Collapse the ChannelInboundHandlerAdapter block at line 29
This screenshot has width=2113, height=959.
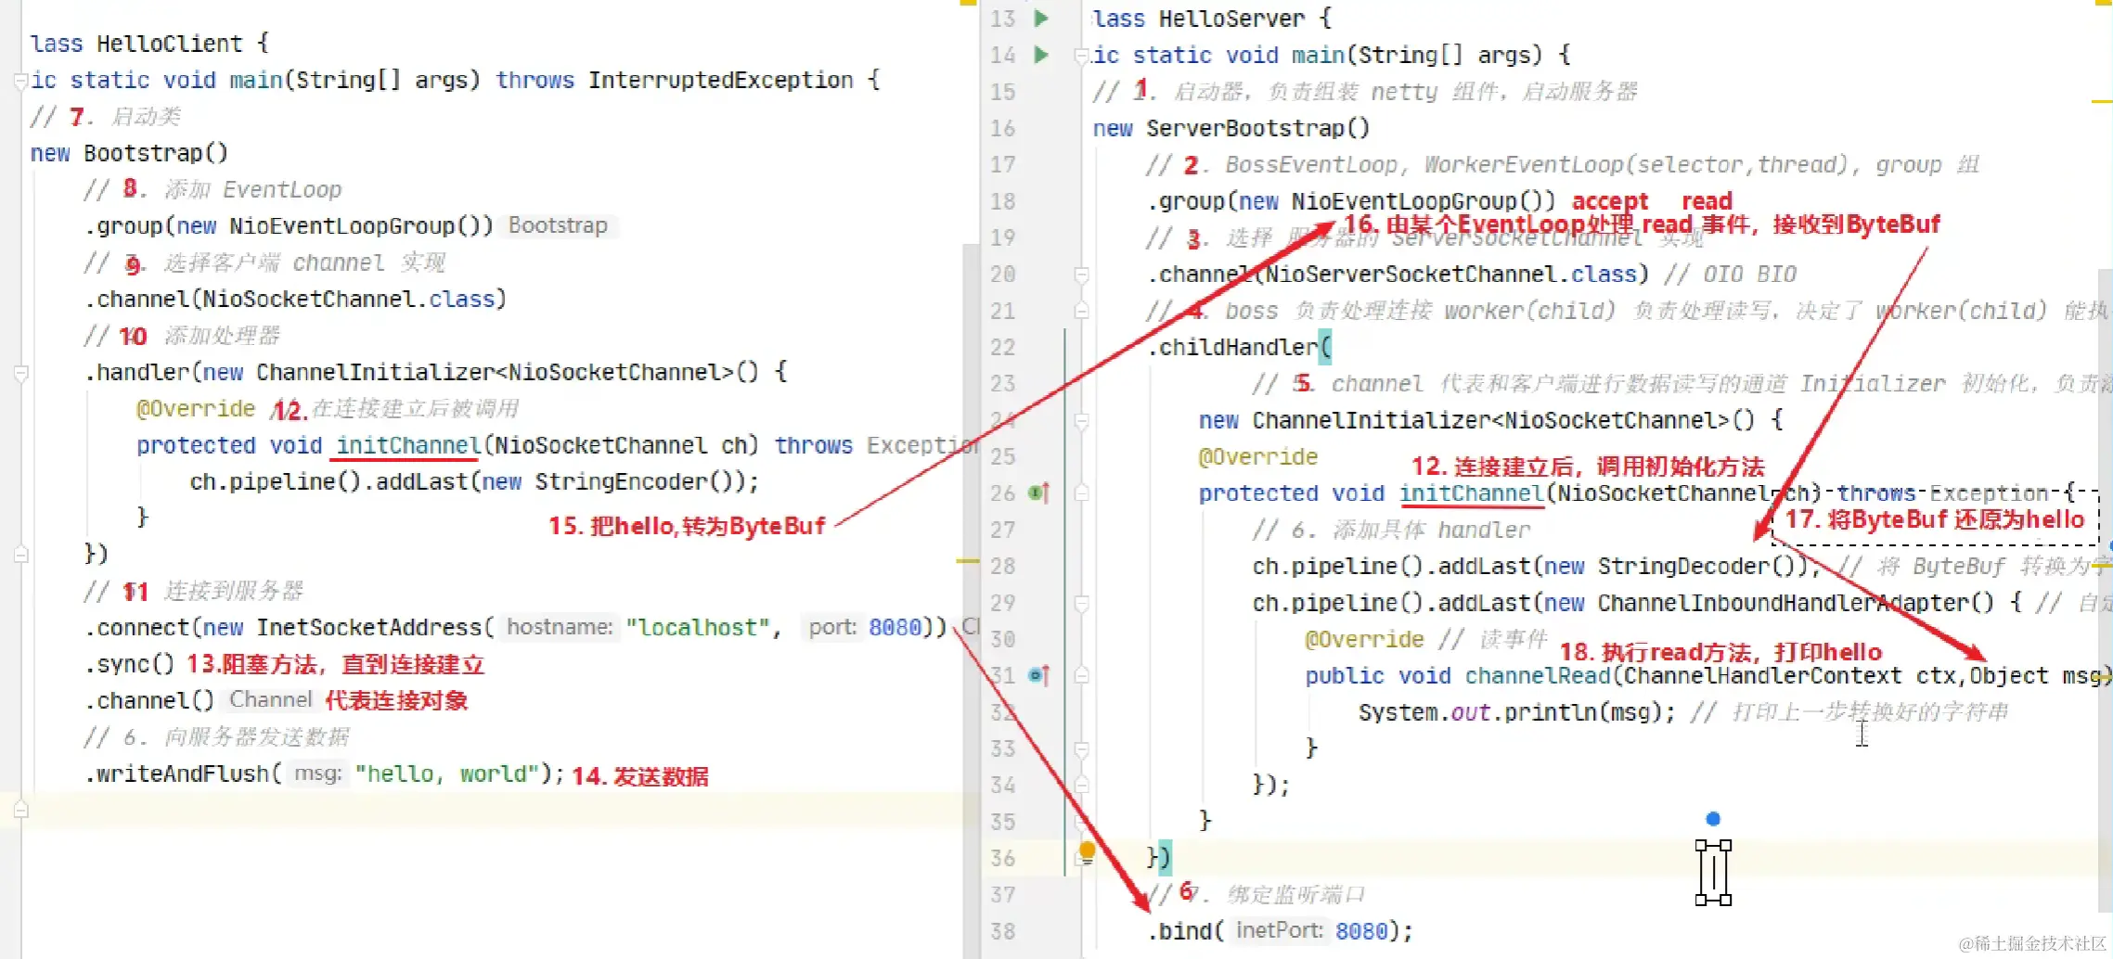(1081, 604)
